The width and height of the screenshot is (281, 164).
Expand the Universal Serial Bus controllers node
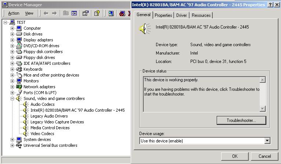12,145
